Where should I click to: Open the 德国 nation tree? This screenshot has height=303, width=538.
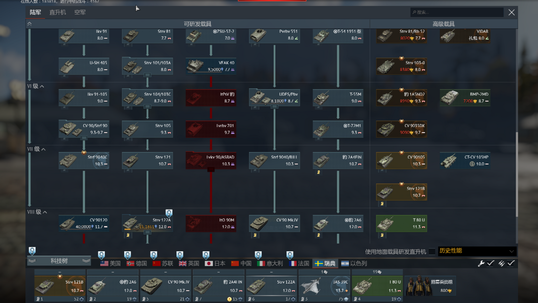136,264
